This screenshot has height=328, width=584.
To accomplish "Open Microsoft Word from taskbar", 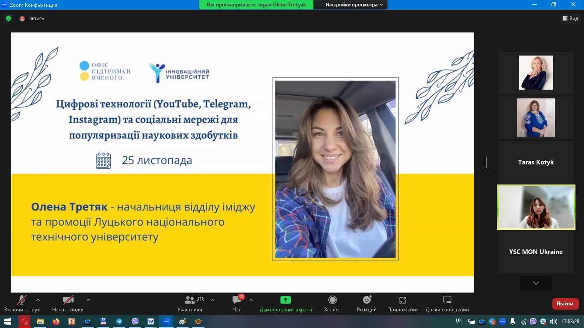I will pyautogui.click(x=151, y=322).
